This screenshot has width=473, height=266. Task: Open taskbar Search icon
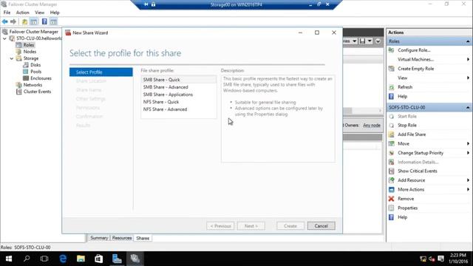point(27,259)
